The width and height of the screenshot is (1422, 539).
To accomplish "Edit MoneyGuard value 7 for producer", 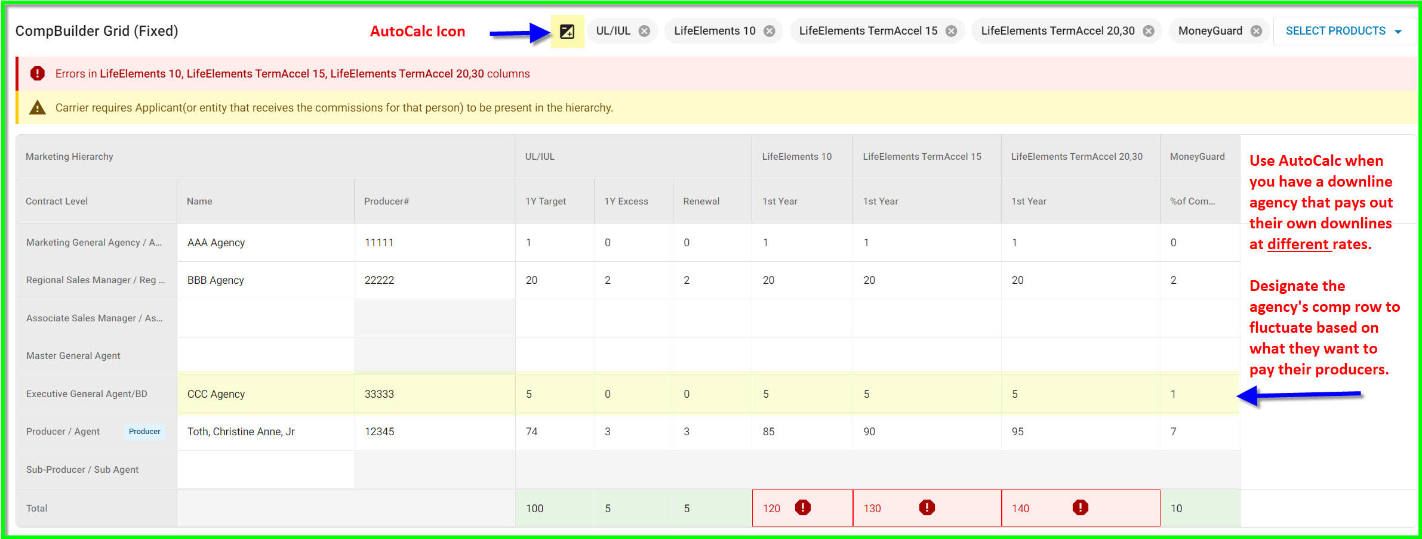I will [x=1201, y=432].
